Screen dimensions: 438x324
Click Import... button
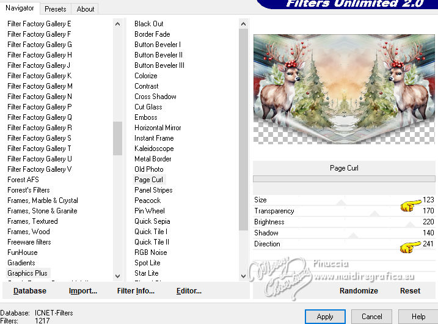click(x=83, y=291)
